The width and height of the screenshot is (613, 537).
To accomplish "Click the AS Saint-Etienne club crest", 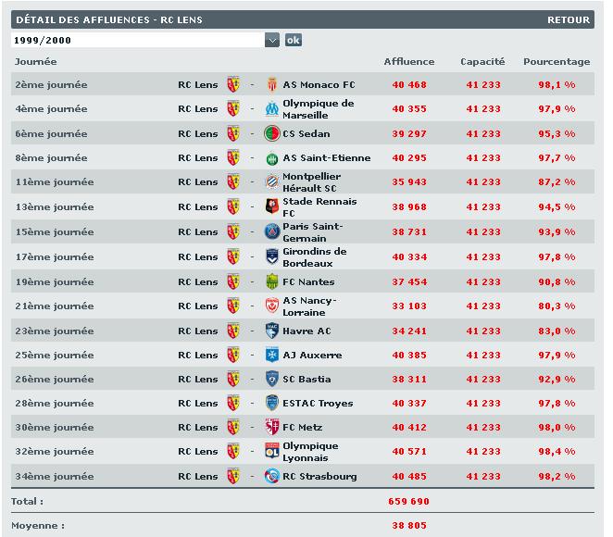I will point(272,158).
